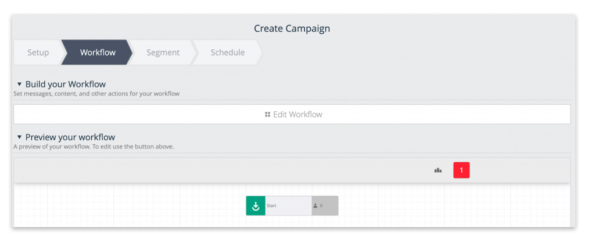Viewport: 595px width, 241px height.
Task: Click the 0 contact count on Start node
Action: pyautogui.click(x=321, y=206)
